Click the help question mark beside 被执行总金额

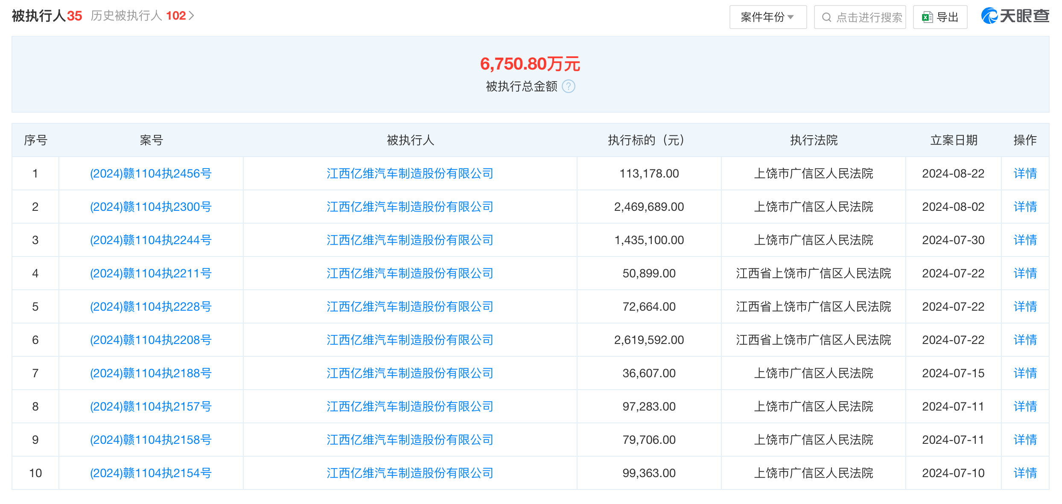tap(568, 87)
